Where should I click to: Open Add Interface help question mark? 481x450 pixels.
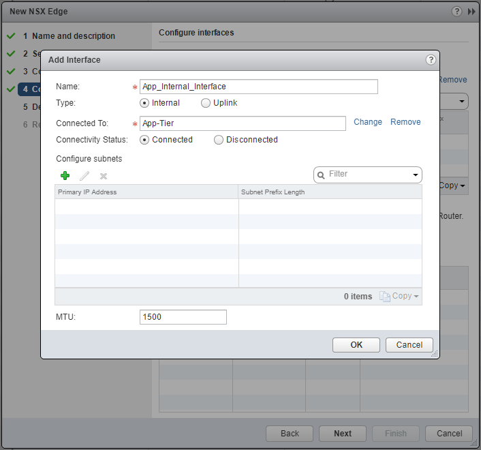(431, 60)
